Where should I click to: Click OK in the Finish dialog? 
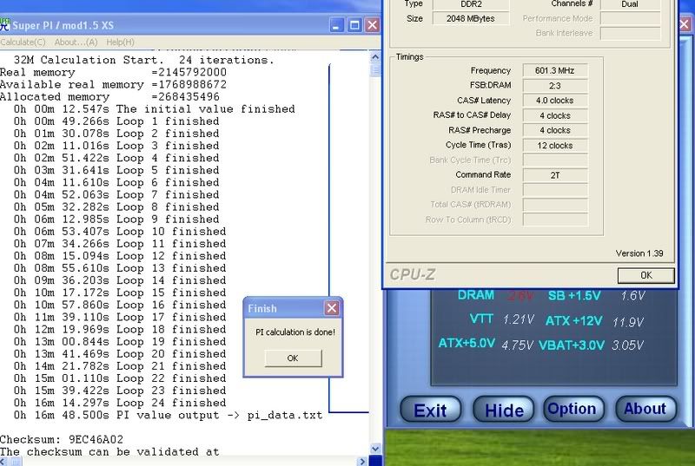(x=293, y=358)
